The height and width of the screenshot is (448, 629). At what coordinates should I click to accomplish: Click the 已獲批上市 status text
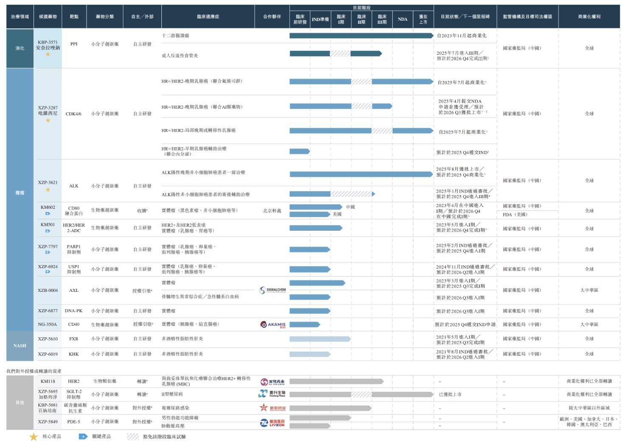click(450, 395)
